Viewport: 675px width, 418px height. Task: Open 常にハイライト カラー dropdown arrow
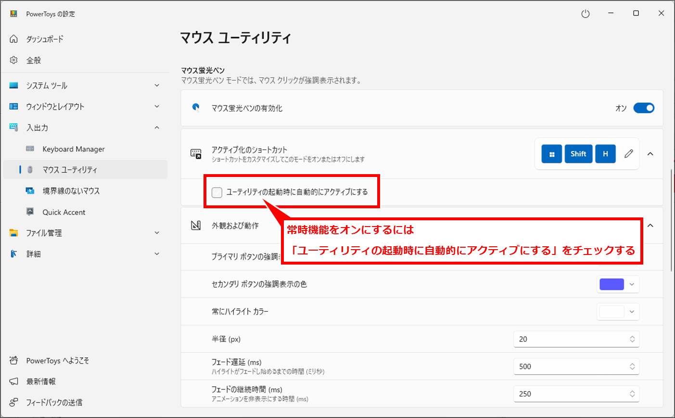coord(632,312)
